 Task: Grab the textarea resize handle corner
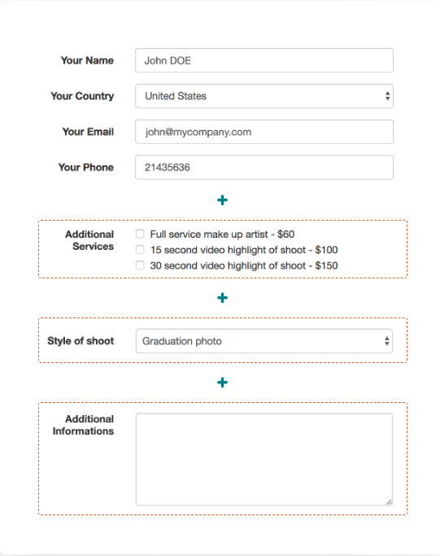(x=389, y=501)
